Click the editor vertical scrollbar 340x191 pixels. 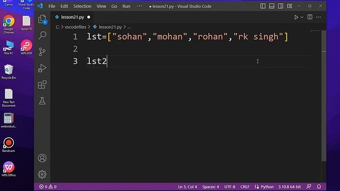(x=324, y=95)
